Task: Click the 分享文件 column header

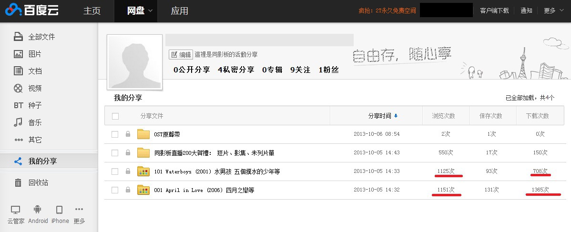Action: (152, 116)
